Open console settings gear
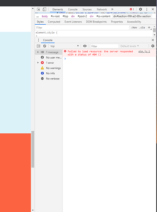157x212 pixels. [153, 46]
